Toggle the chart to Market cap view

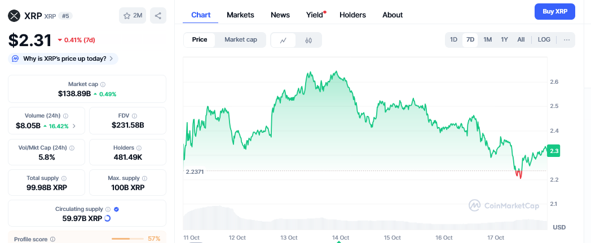tap(240, 39)
